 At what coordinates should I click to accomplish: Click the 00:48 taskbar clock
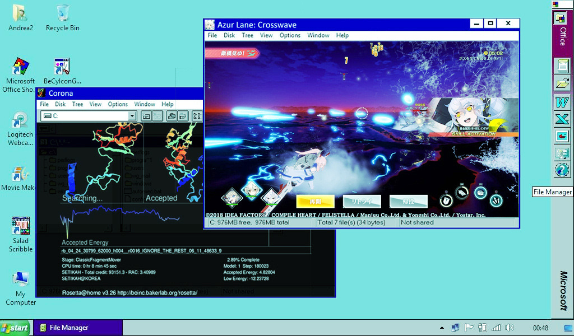tap(541, 328)
